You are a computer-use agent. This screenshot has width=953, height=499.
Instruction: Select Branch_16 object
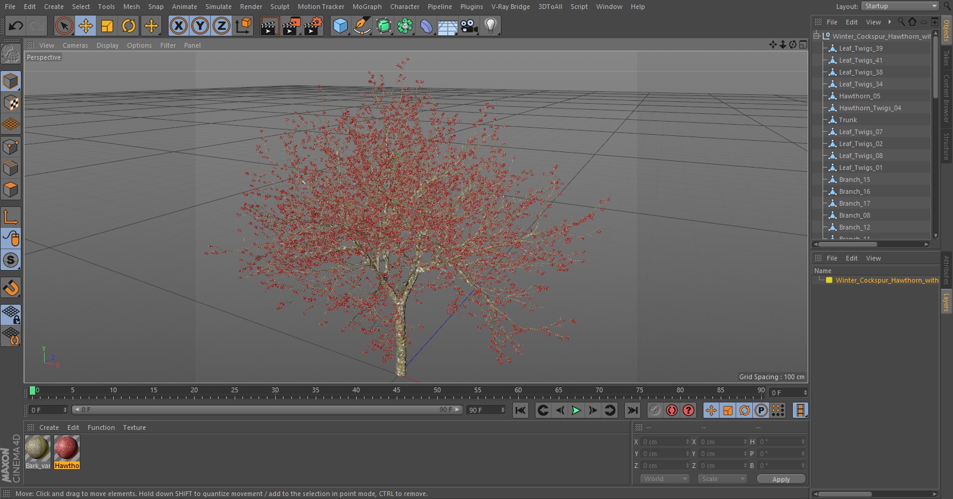[x=854, y=191]
